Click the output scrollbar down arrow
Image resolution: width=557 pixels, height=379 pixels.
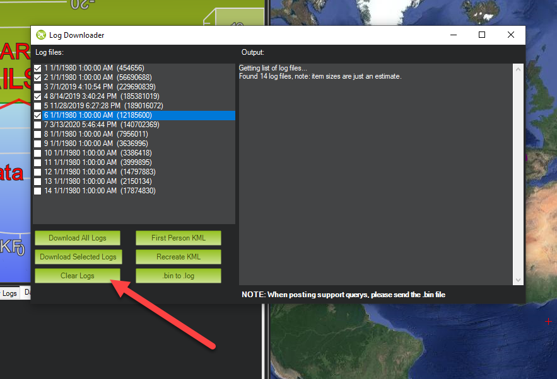[x=519, y=281]
